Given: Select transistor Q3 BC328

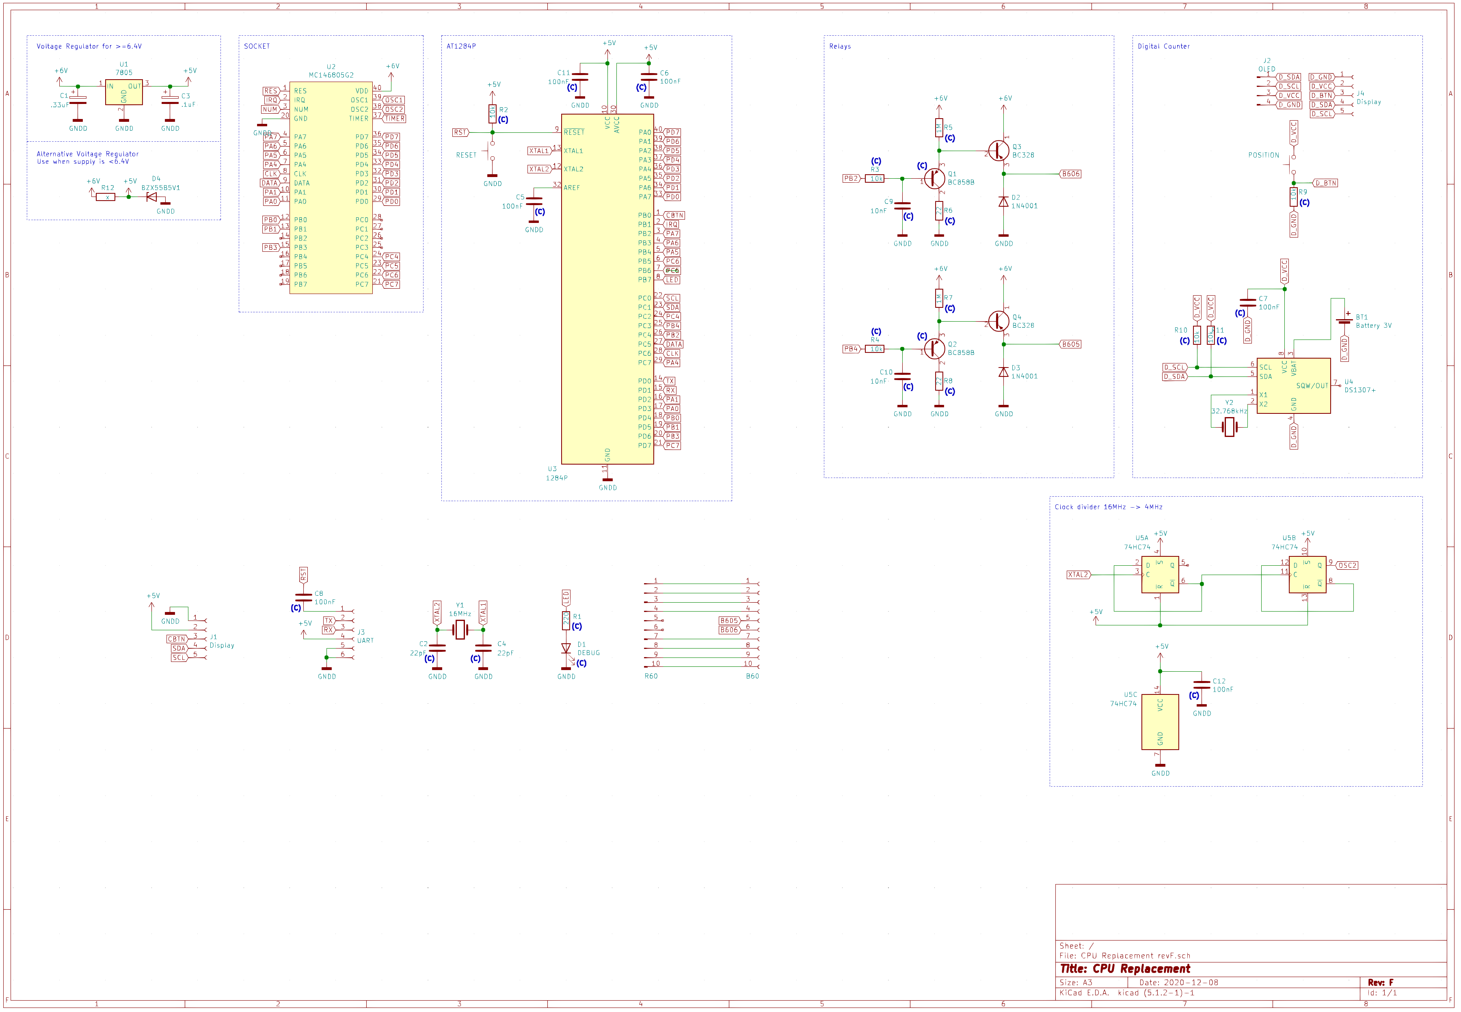Looking at the screenshot, I should coord(999,151).
